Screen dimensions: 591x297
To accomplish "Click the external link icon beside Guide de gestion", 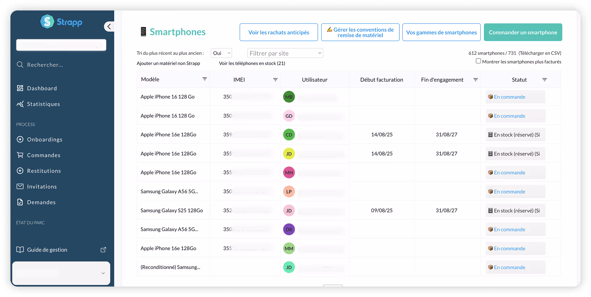I will tap(103, 250).
